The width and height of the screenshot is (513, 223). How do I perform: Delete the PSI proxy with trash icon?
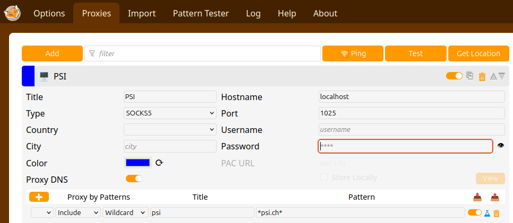pos(482,76)
